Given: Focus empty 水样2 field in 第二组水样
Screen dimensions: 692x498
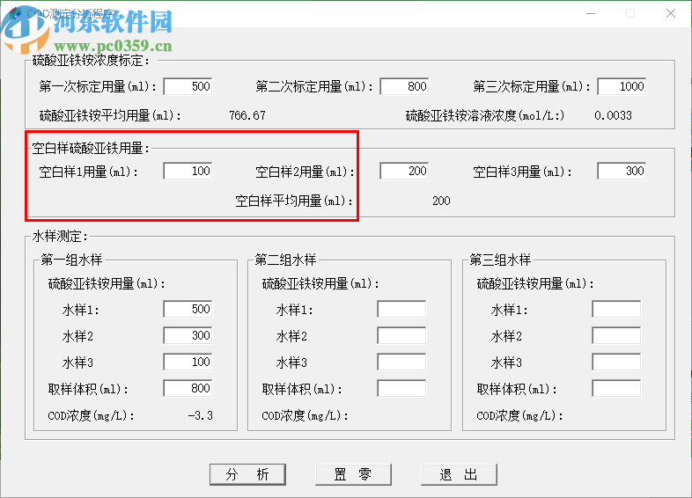Looking at the screenshot, I should click(x=402, y=336).
